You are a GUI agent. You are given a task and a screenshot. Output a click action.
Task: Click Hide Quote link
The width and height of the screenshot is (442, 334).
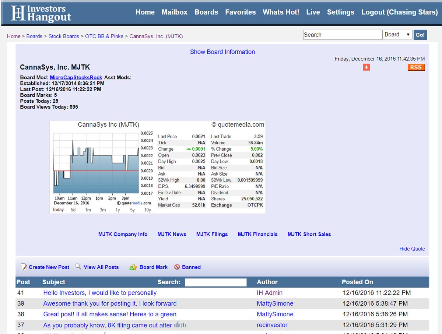(412, 249)
